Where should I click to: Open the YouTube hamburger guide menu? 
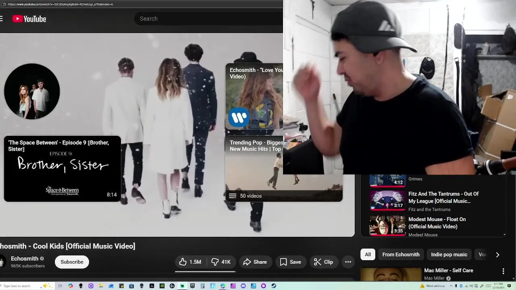pyautogui.click(x=1, y=19)
